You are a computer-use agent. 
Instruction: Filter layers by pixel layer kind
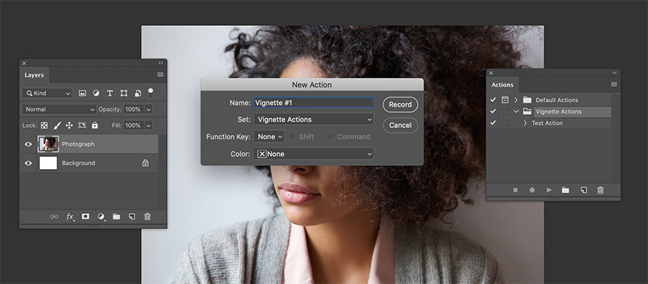click(82, 94)
